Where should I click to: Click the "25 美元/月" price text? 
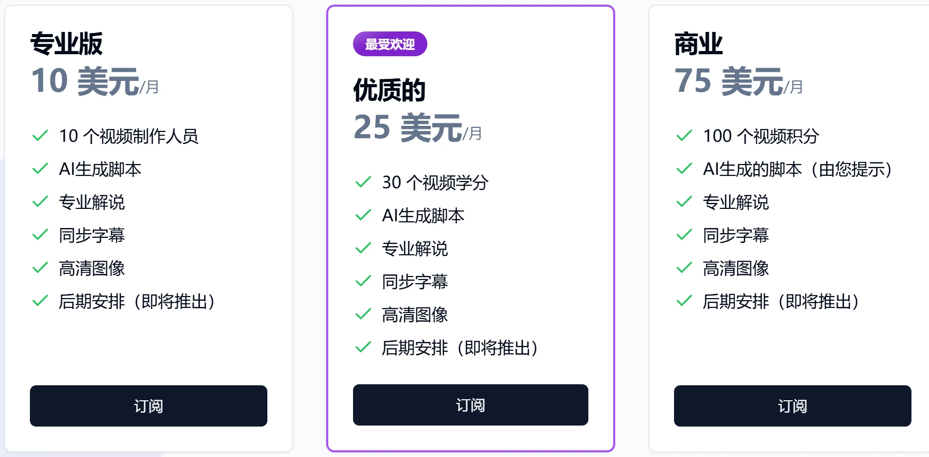(x=418, y=128)
